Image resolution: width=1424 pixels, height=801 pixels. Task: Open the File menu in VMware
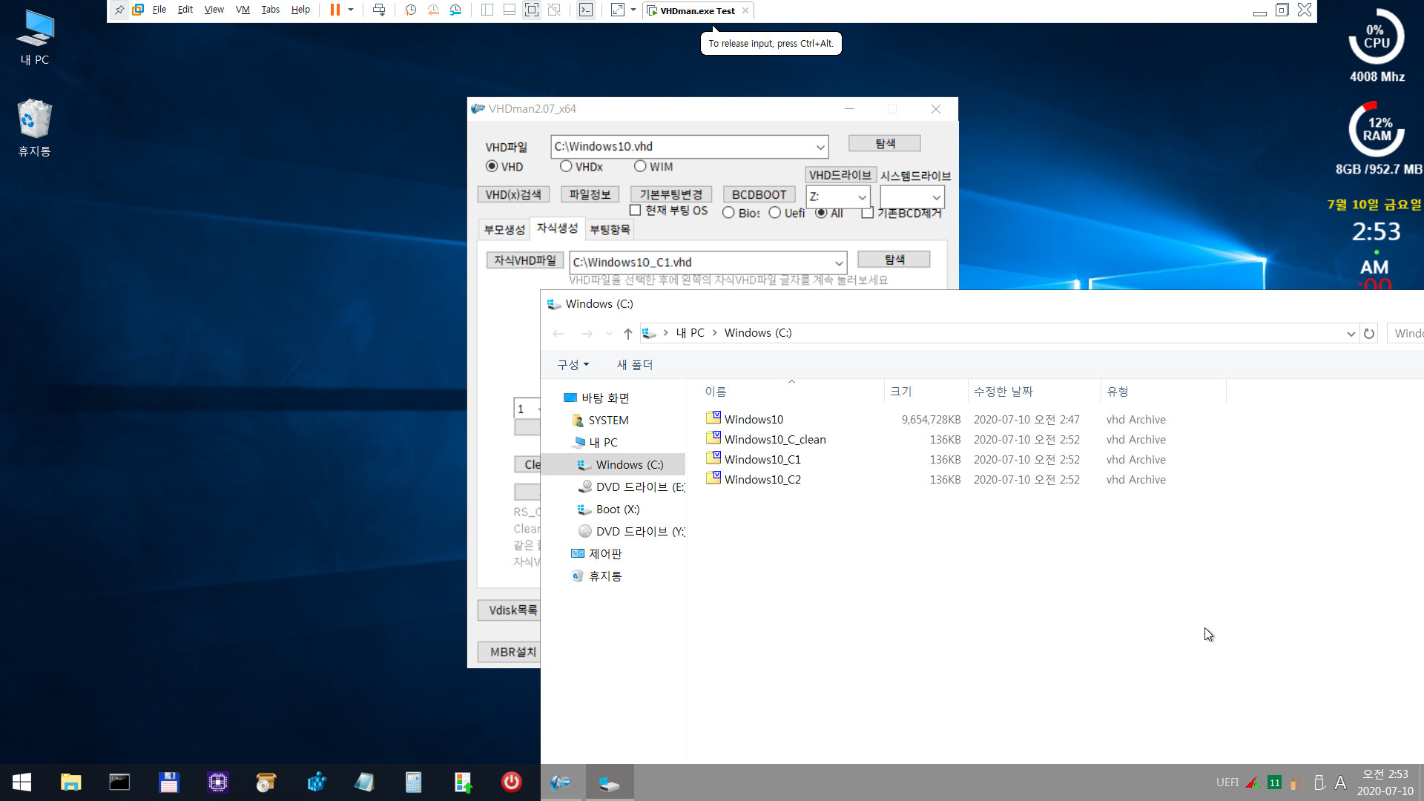(159, 10)
